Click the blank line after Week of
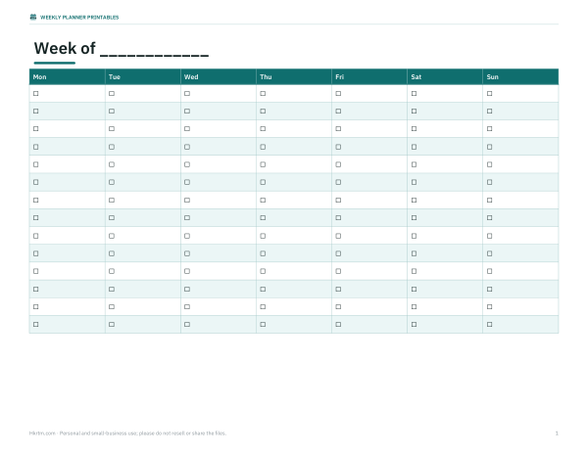This screenshot has width=588, height=454. (x=154, y=55)
